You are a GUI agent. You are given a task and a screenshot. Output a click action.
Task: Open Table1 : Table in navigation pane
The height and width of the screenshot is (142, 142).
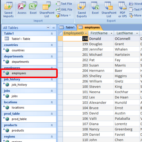pos(29,39)
